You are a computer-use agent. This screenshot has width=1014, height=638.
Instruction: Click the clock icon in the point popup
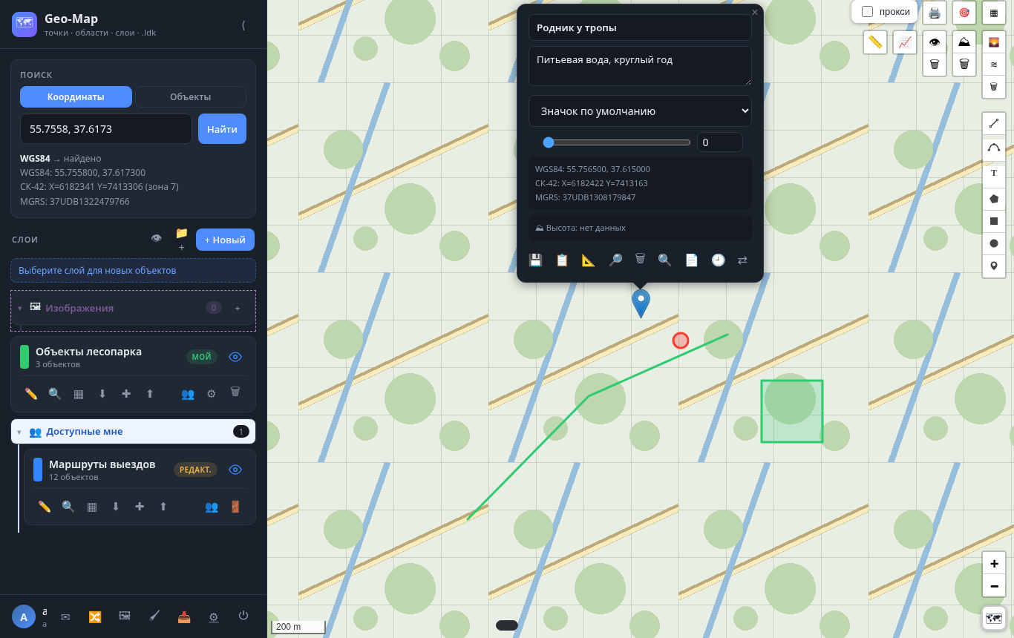(718, 260)
